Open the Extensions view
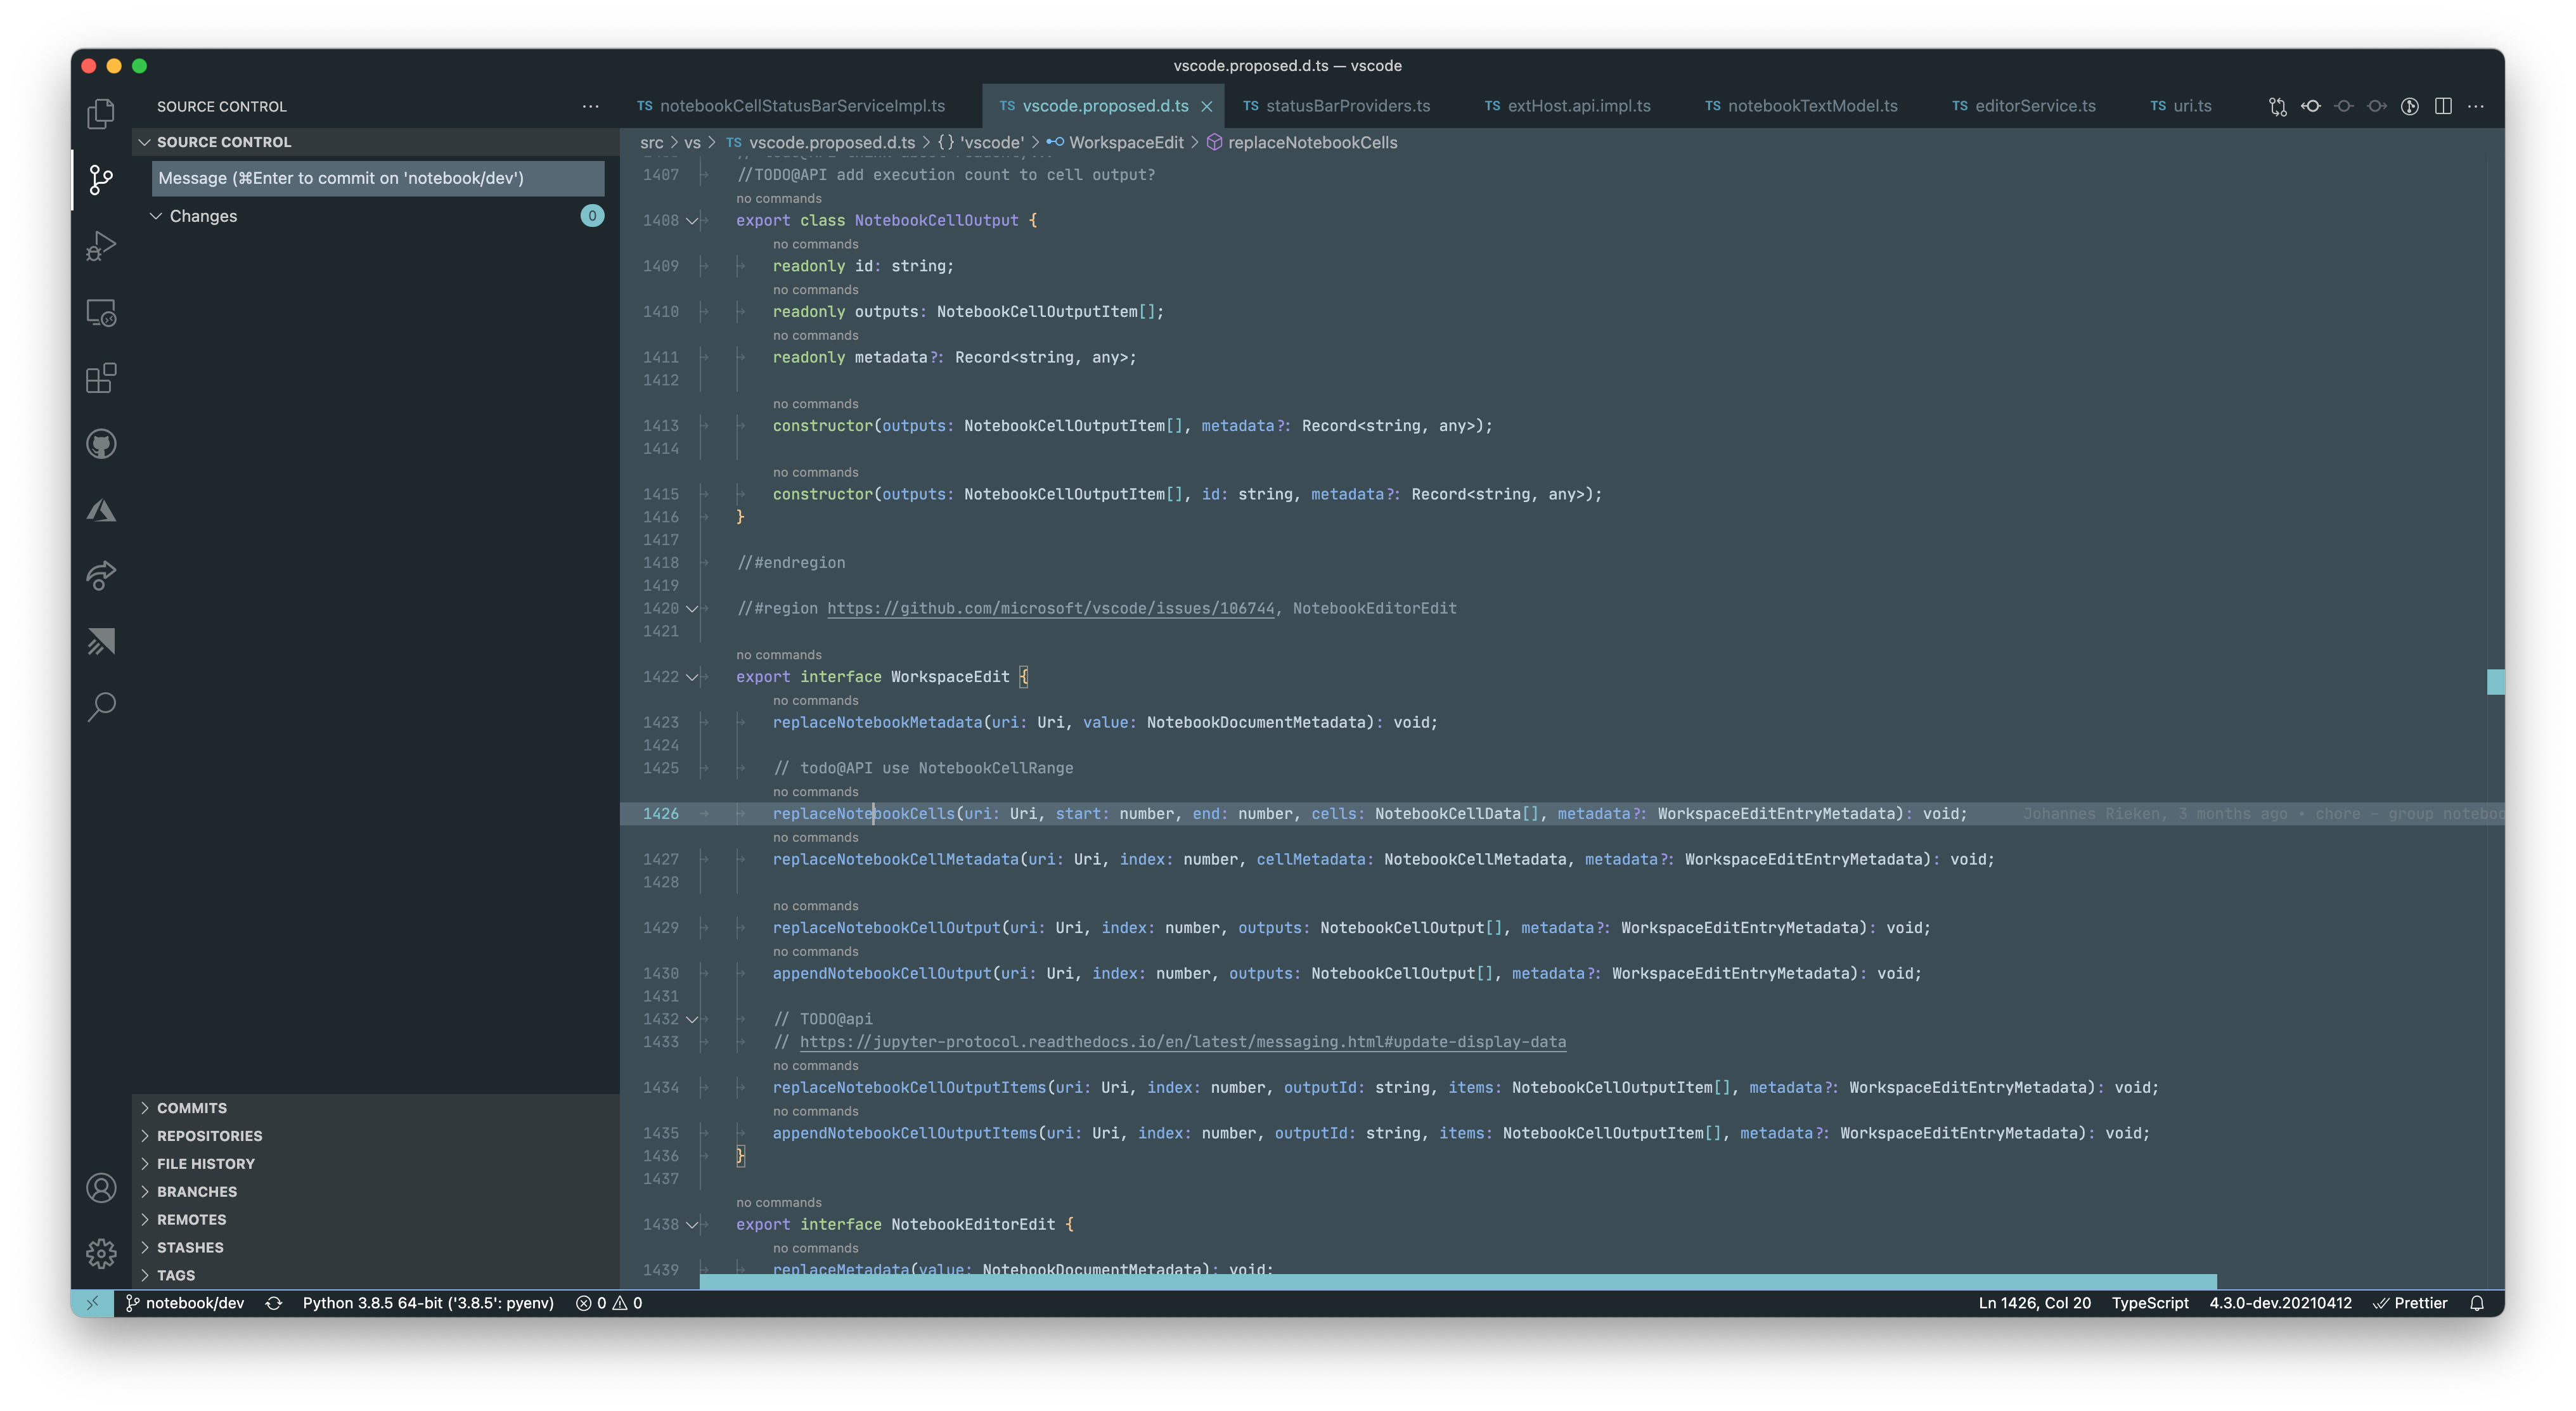 (x=100, y=378)
